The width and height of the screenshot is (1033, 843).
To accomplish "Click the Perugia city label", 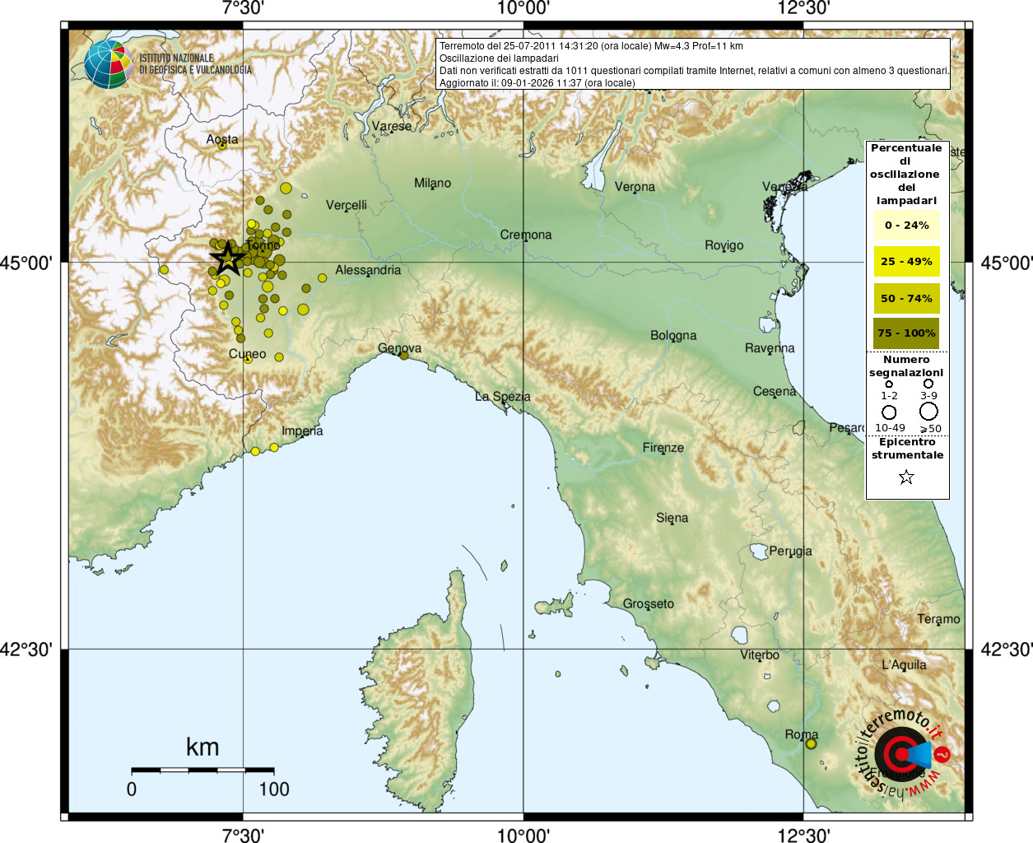I will (x=790, y=552).
